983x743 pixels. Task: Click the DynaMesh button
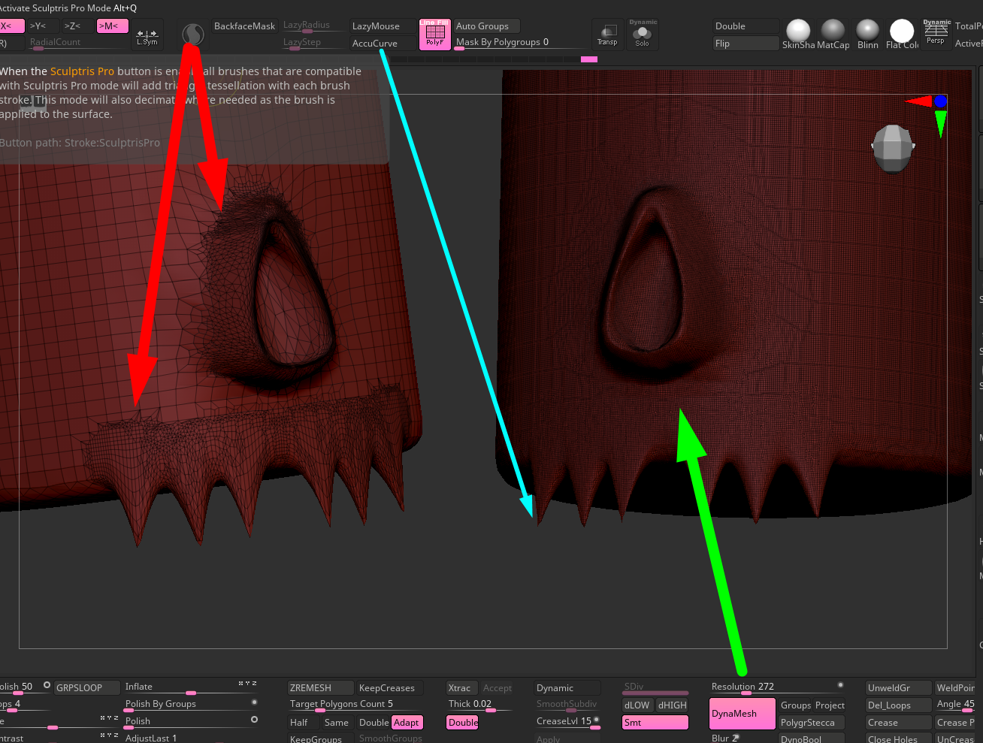[x=741, y=714]
